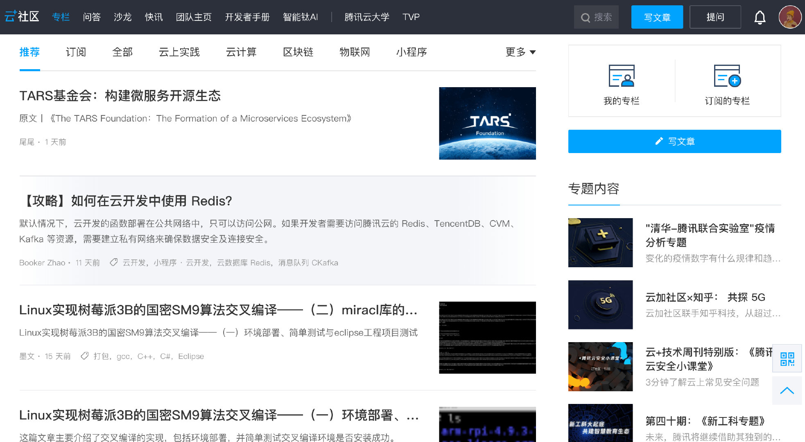Open the 快讯 navigation item
805x442 pixels.
click(154, 17)
